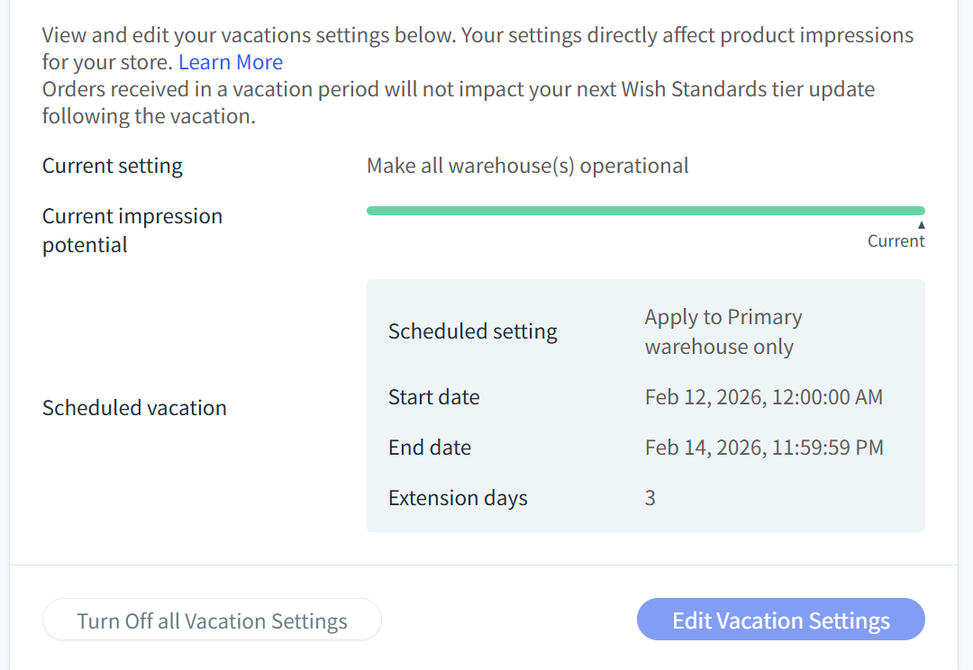Click the Start date value Feb 12, 2026

coord(763,396)
